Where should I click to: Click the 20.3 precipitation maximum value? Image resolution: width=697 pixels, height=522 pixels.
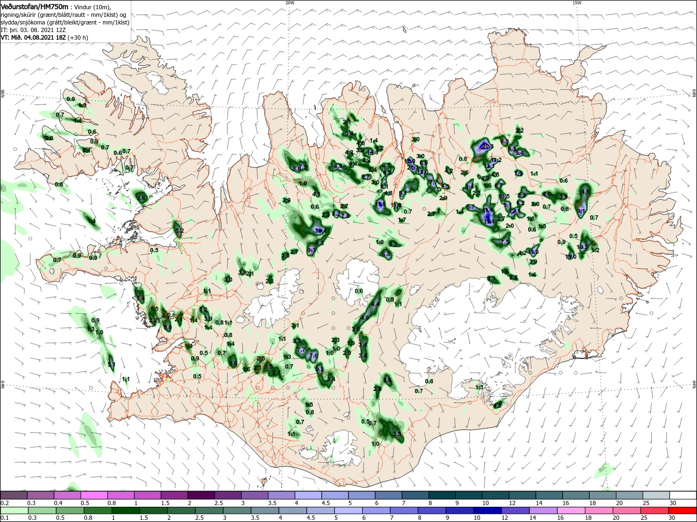coord(487,146)
